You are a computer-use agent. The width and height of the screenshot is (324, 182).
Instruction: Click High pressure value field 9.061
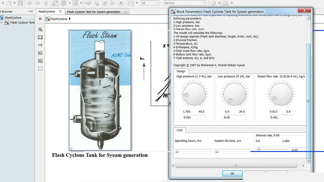click(194, 117)
